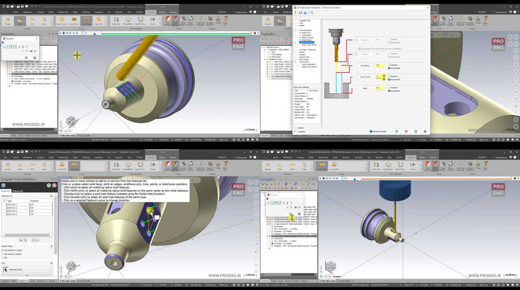Enable the Clearance checkbox

356,40
